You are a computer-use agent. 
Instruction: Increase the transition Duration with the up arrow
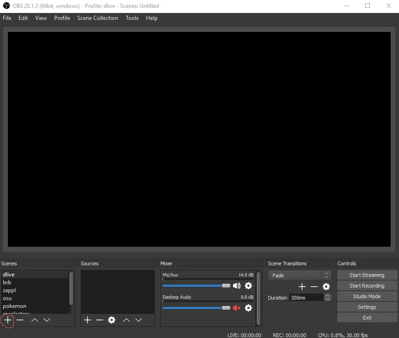(x=328, y=295)
